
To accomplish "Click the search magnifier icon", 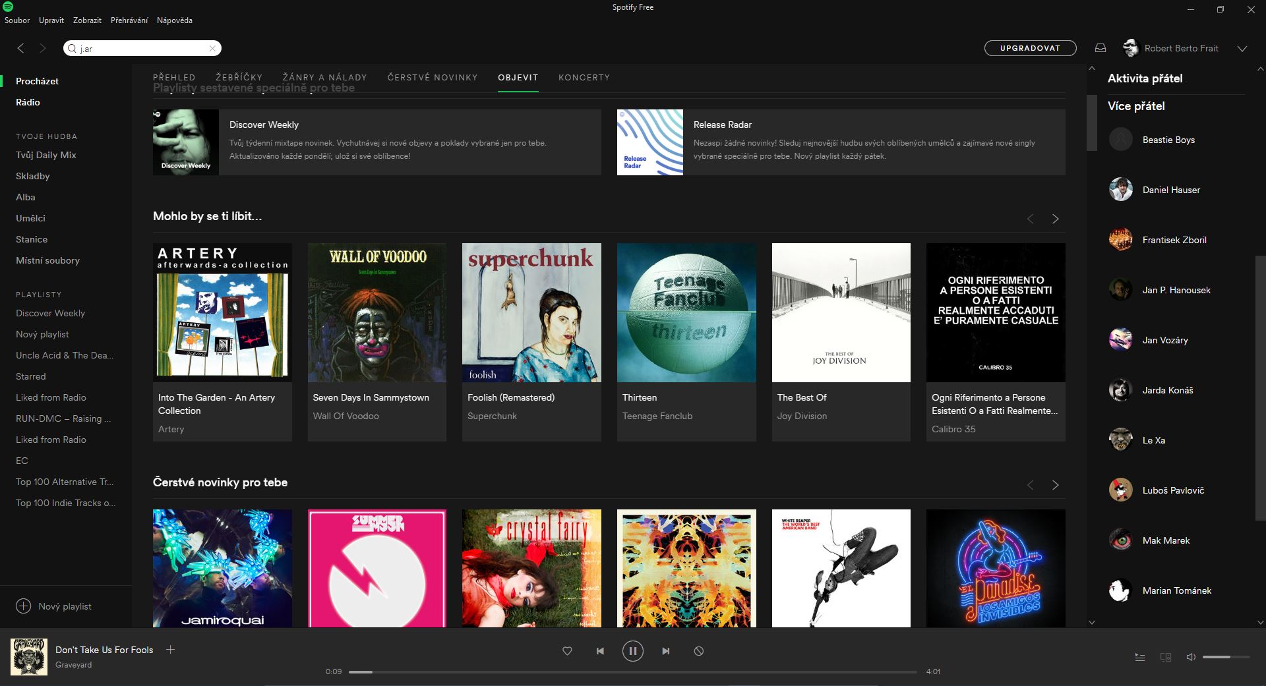I will click(73, 48).
